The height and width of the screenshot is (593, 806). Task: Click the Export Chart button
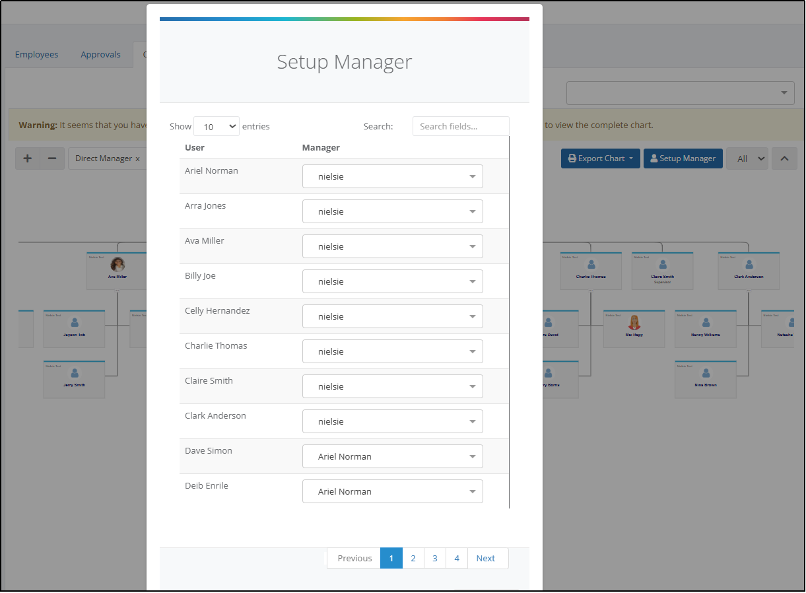[601, 158]
